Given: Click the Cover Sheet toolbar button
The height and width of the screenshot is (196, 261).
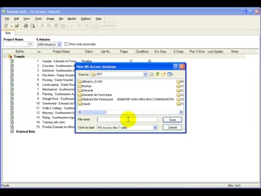Looking at the screenshot, I should [104, 26].
